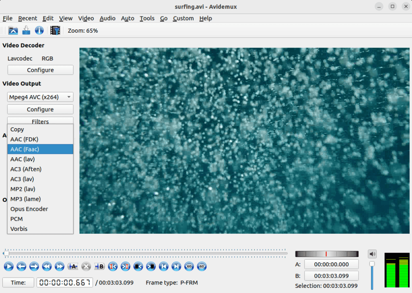
Task: Save the video with the save icon
Action: pos(26,30)
